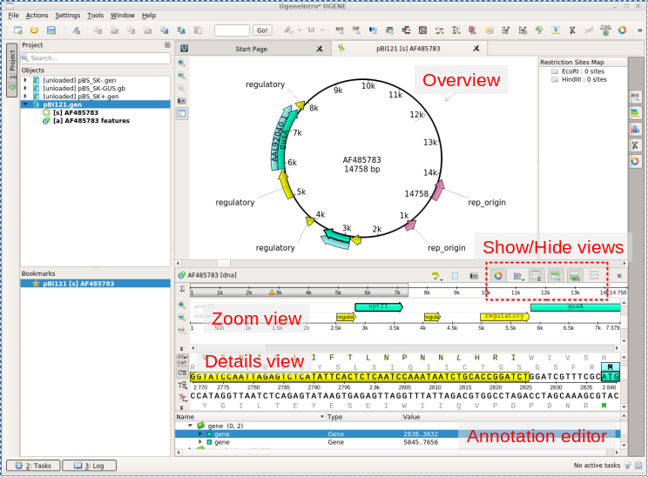This screenshot has height=477, width=648.
Task: Close the Project panel
Action: coord(167,45)
